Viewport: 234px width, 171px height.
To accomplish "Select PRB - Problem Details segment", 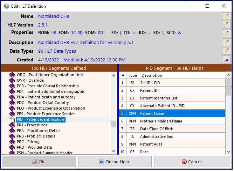I will [x=36, y=136].
